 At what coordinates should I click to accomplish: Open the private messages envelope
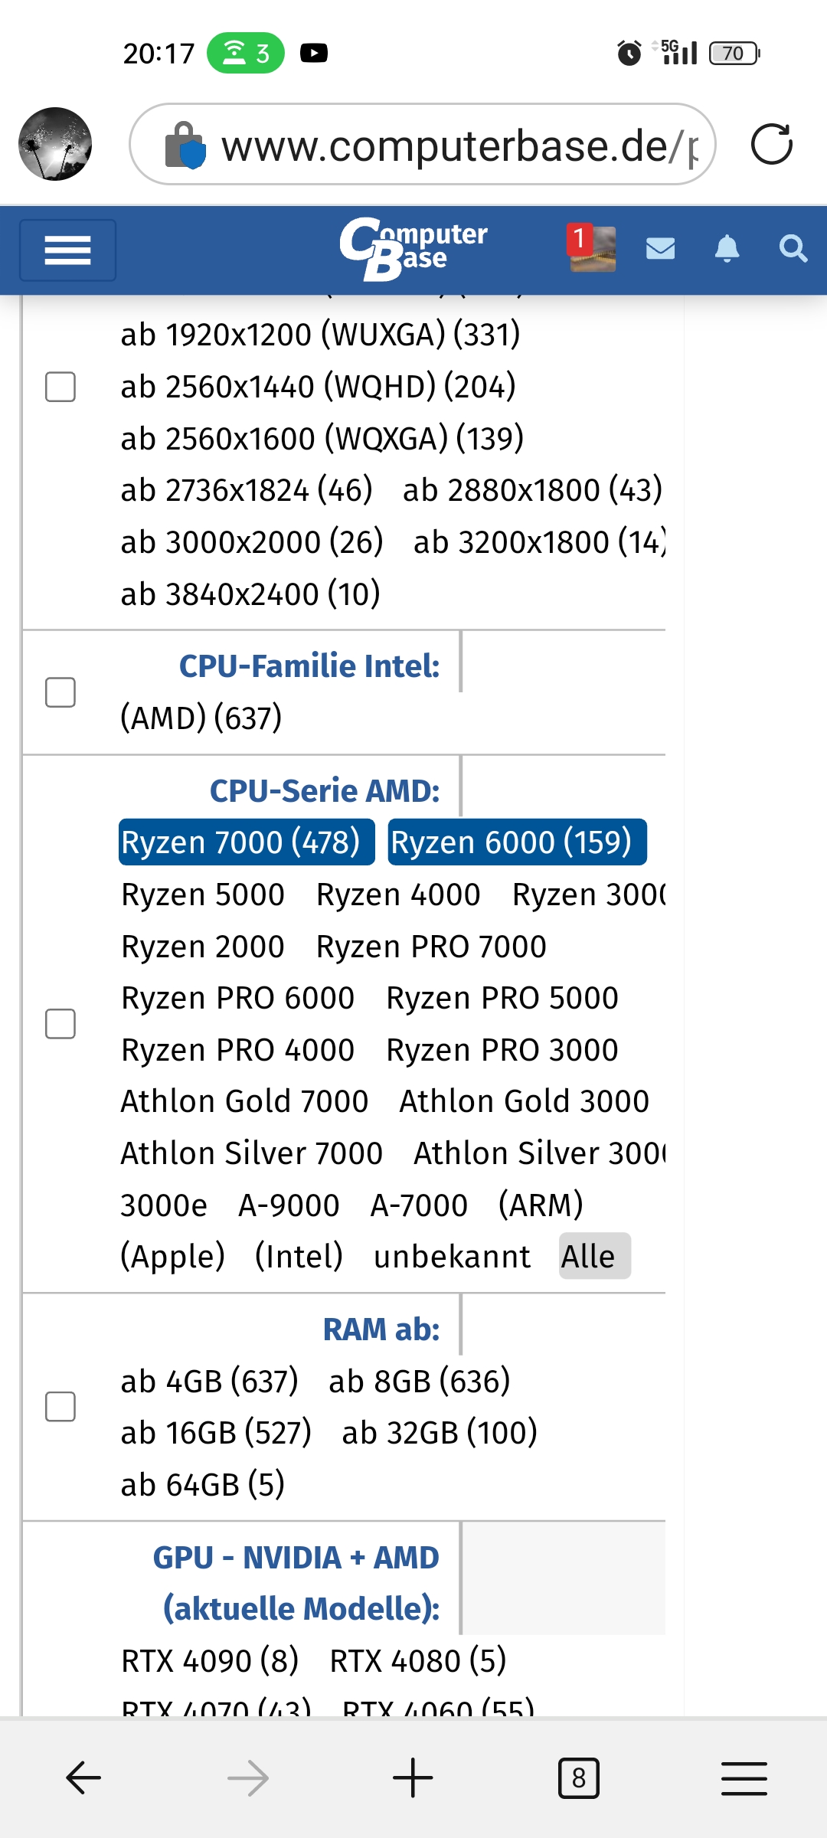(x=660, y=249)
